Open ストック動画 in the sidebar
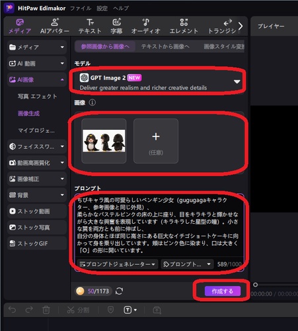 [37, 211]
